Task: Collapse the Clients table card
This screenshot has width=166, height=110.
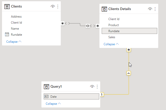Action: (x=14, y=42)
